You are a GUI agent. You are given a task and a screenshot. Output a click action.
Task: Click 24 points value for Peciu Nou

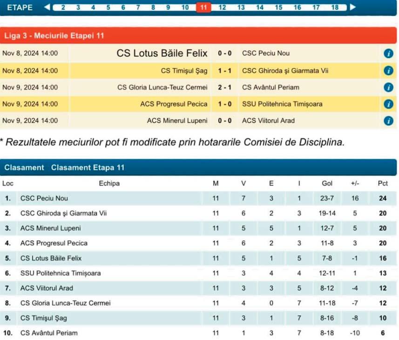382,198
